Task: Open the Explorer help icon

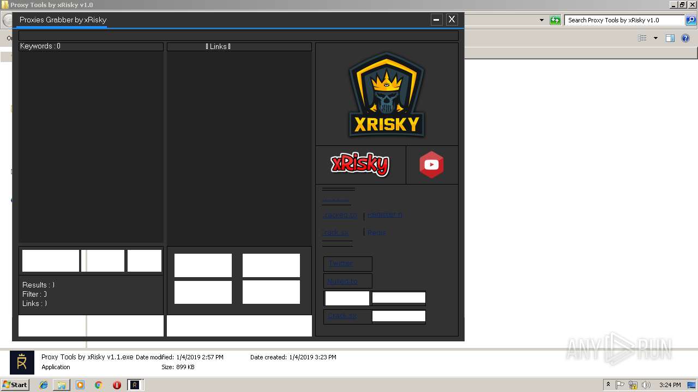Action: (x=685, y=38)
